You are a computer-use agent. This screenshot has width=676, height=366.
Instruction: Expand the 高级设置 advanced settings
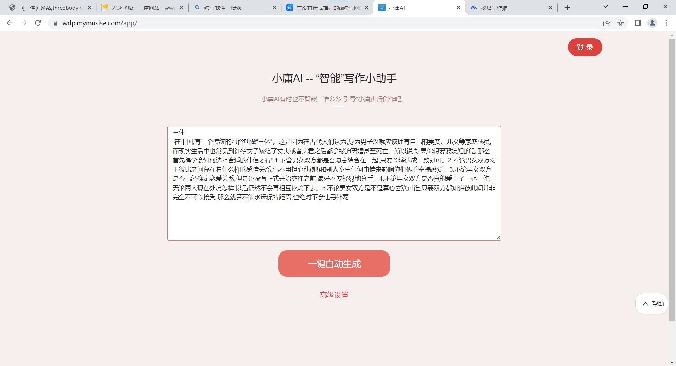334,295
